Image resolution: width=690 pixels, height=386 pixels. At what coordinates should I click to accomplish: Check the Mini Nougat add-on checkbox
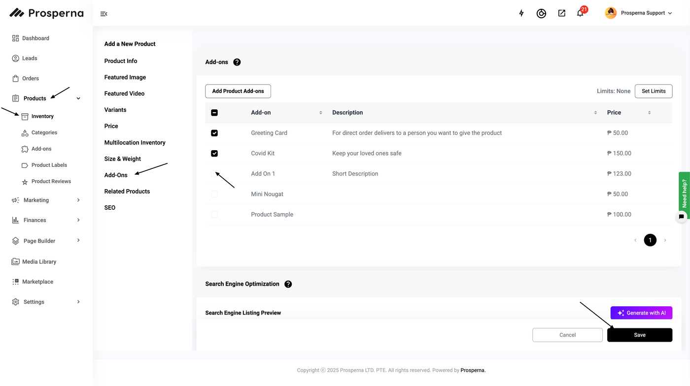tap(214, 194)
